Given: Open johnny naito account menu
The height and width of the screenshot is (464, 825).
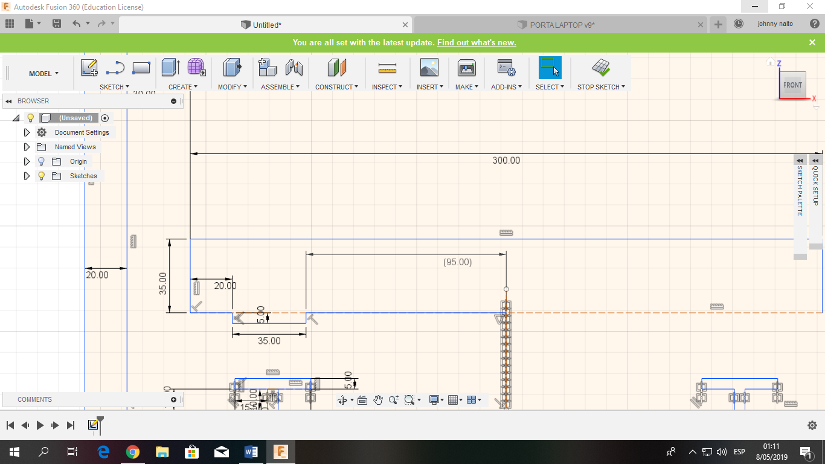Looking at the screenshot, I should pyautogui.click(x=775, y=24).
